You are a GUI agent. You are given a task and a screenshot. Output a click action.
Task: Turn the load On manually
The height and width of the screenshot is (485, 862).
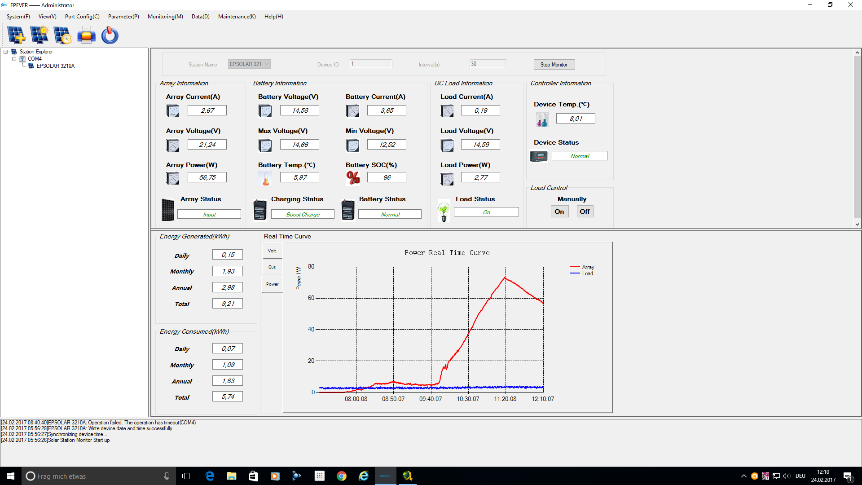point(559,212)
